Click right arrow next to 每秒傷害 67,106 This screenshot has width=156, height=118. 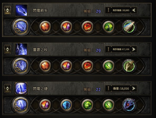pos(134,49)
